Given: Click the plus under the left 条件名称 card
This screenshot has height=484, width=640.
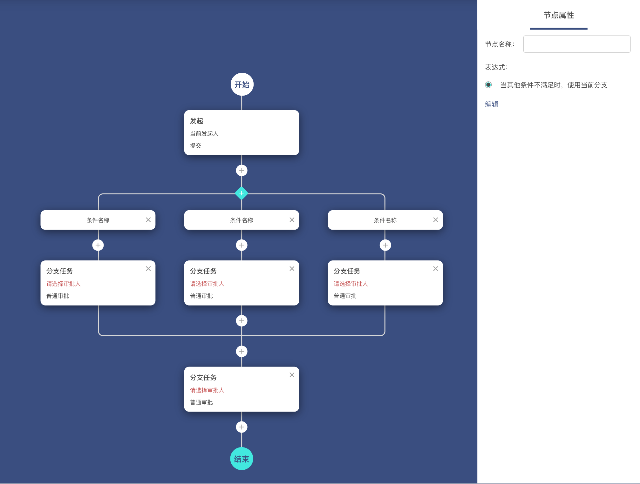Looking at the screenshot, I should coord(98,245).
